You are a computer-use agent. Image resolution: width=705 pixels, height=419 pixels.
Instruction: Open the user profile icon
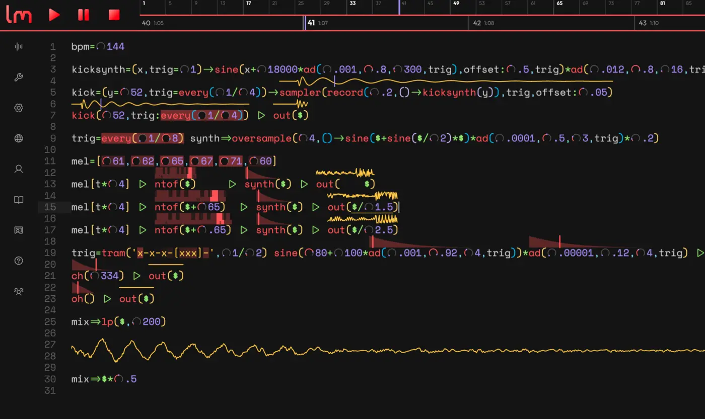tap(19, 169)
